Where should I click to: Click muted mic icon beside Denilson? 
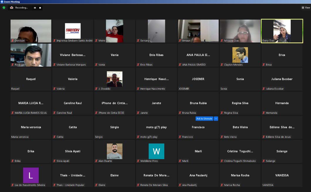point(13,41)
